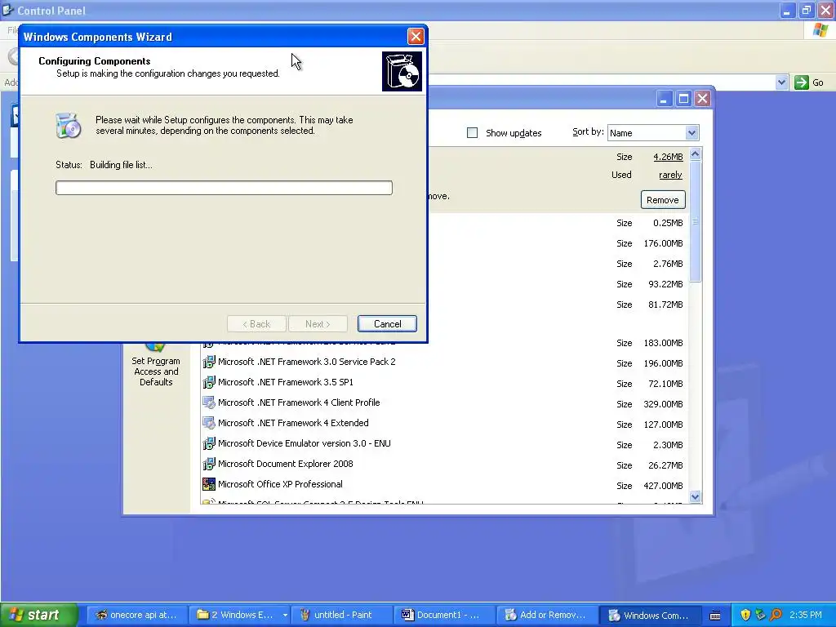836x627 pixels.
Task: Expand the Windows Explorer group arrow
Action: pos(285,616)
